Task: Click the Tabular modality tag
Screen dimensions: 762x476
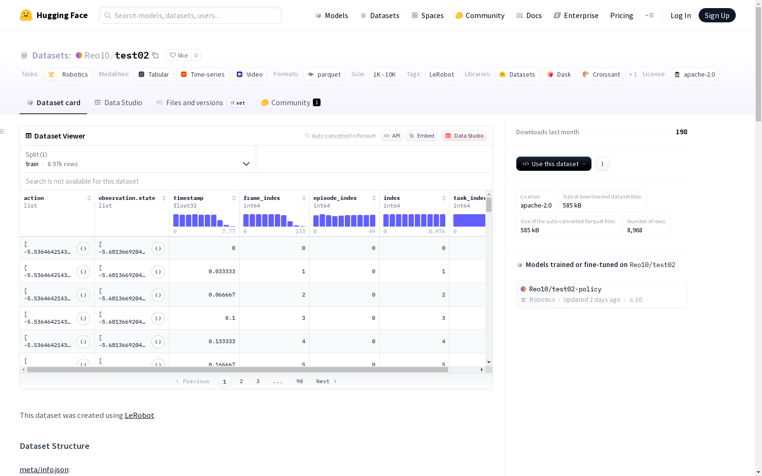Action: coord(154,74)
